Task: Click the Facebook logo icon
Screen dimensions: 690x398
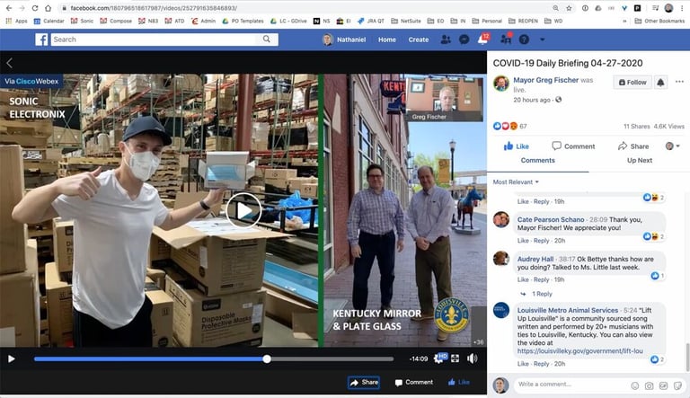Action: coord(41,40)
